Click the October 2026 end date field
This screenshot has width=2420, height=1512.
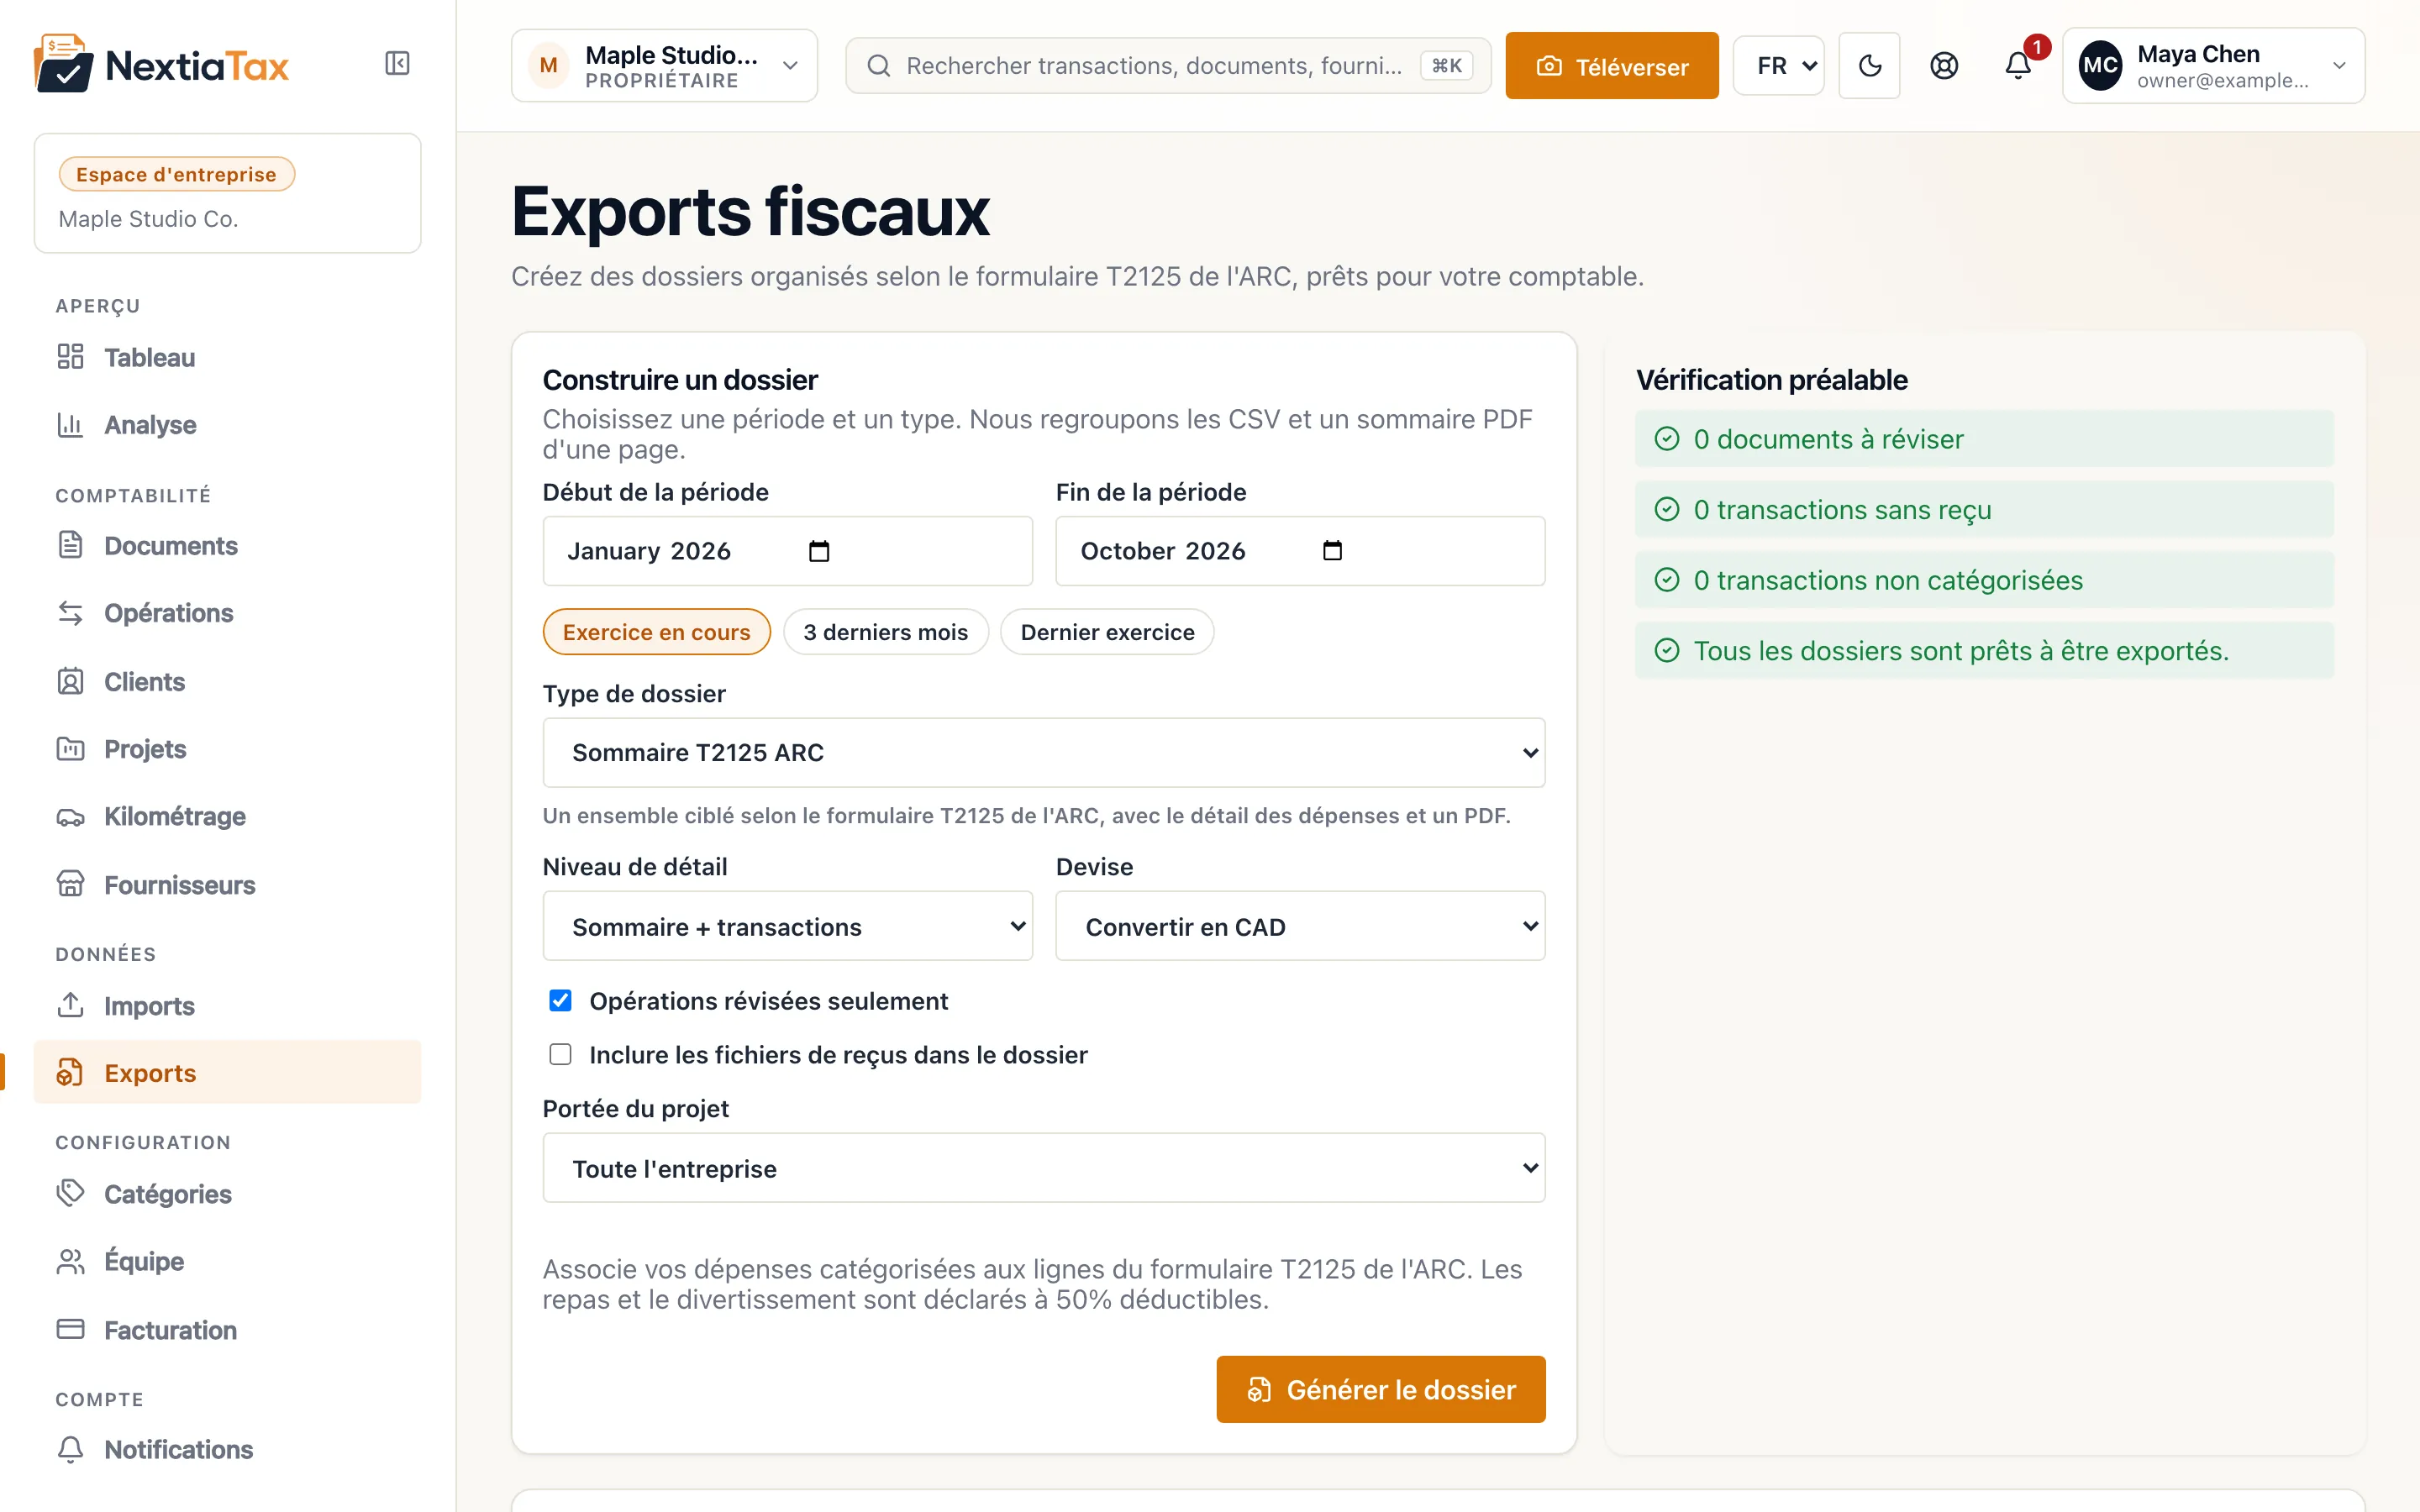pyautogui.click(x=1300, y=551)
